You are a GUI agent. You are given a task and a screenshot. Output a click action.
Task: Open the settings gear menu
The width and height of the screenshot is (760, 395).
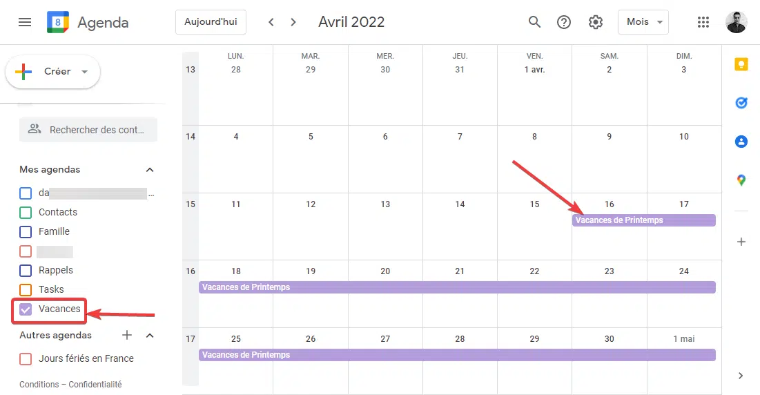click(595, 22)
